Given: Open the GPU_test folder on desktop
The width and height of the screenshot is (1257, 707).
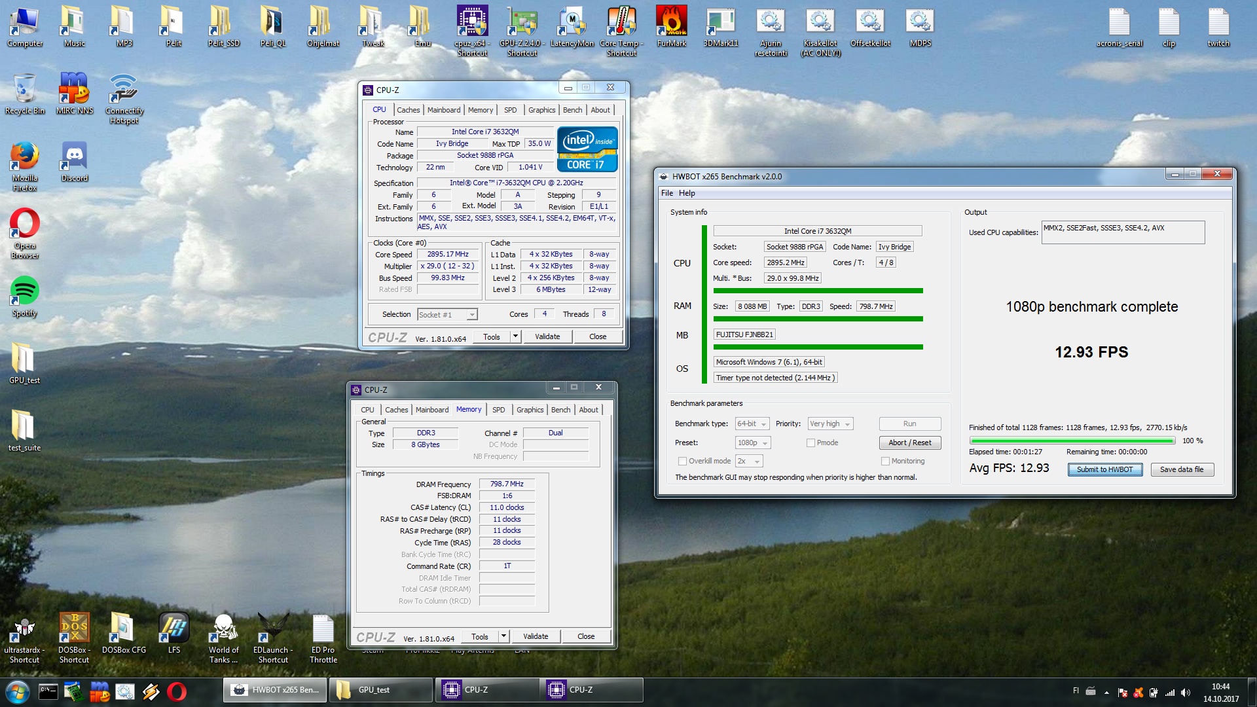Looking at the screenshot, I should point(25,363).
